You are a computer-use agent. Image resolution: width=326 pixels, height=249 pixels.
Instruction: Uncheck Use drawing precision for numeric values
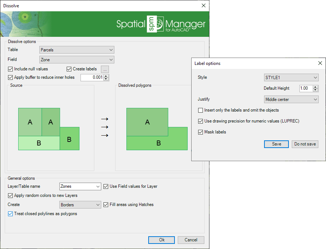pyautogui.click(x=200, y=121)
